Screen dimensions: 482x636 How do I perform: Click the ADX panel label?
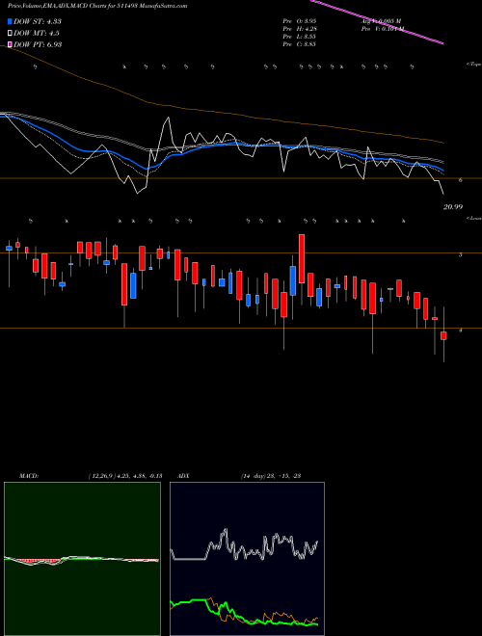[183, 476]
